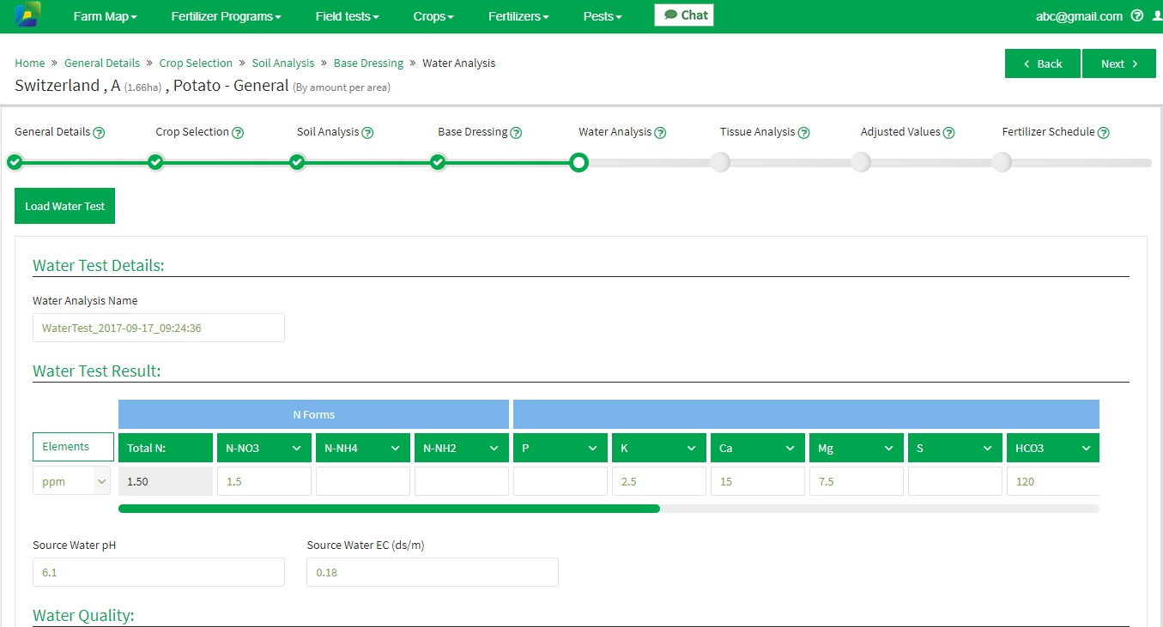Click the HCO3 value field showing 120
This screenshot has height=627, width=1163.
pos(1053,481)
